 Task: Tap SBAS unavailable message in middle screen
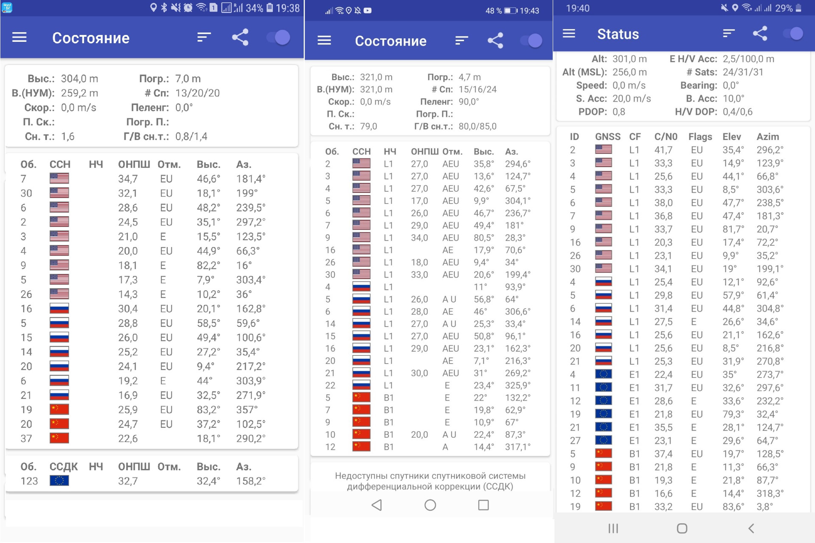point(430,481)
